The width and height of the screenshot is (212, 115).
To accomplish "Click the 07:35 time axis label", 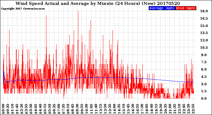I will [64, 109].
